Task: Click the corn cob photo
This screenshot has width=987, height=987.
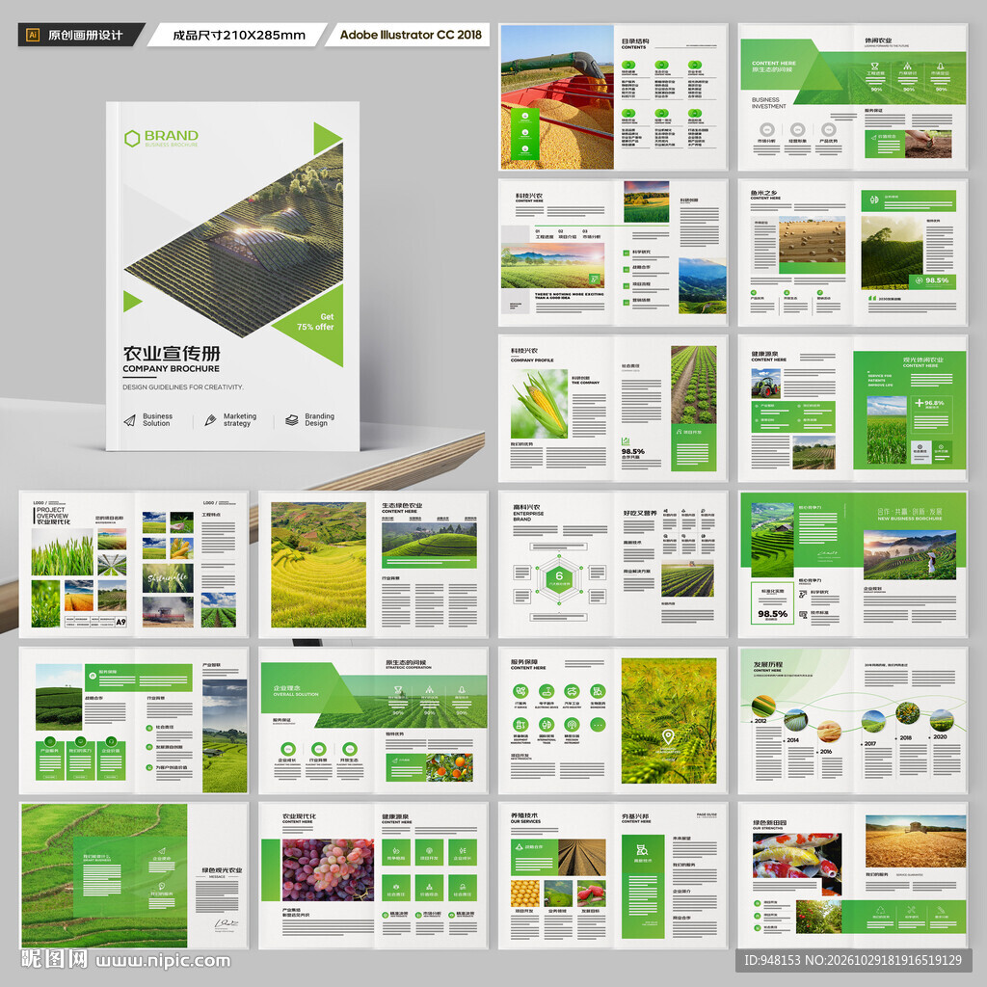Action: pyautogui.click(x=539, y=404)
